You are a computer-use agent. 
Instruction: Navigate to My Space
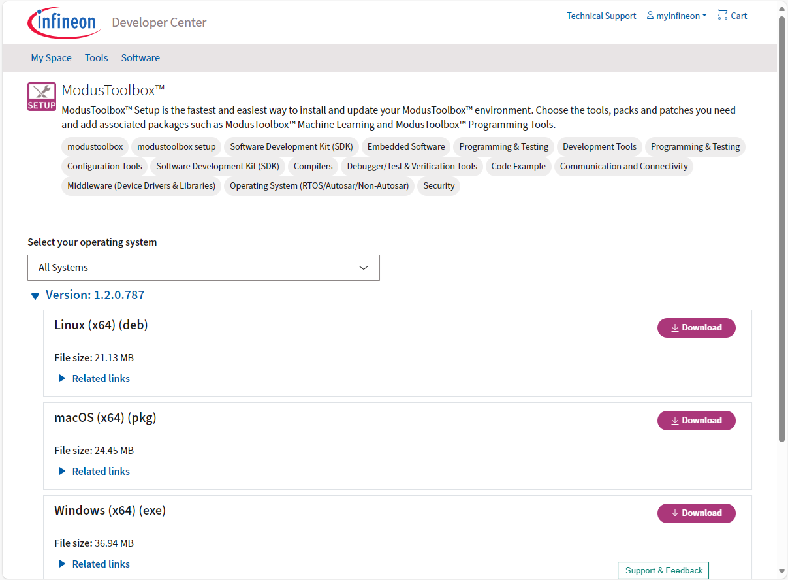tap(51, 57)
